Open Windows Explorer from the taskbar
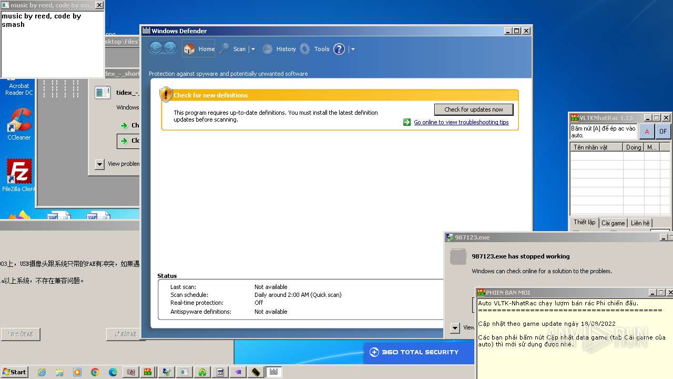This screenshot has width=673, height=379. click(59, 372)
